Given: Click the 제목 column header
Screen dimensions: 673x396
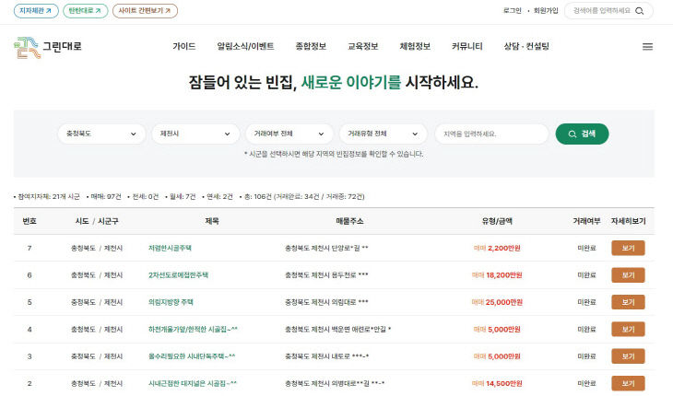Looking at the screenshot, I should [212, 221].
